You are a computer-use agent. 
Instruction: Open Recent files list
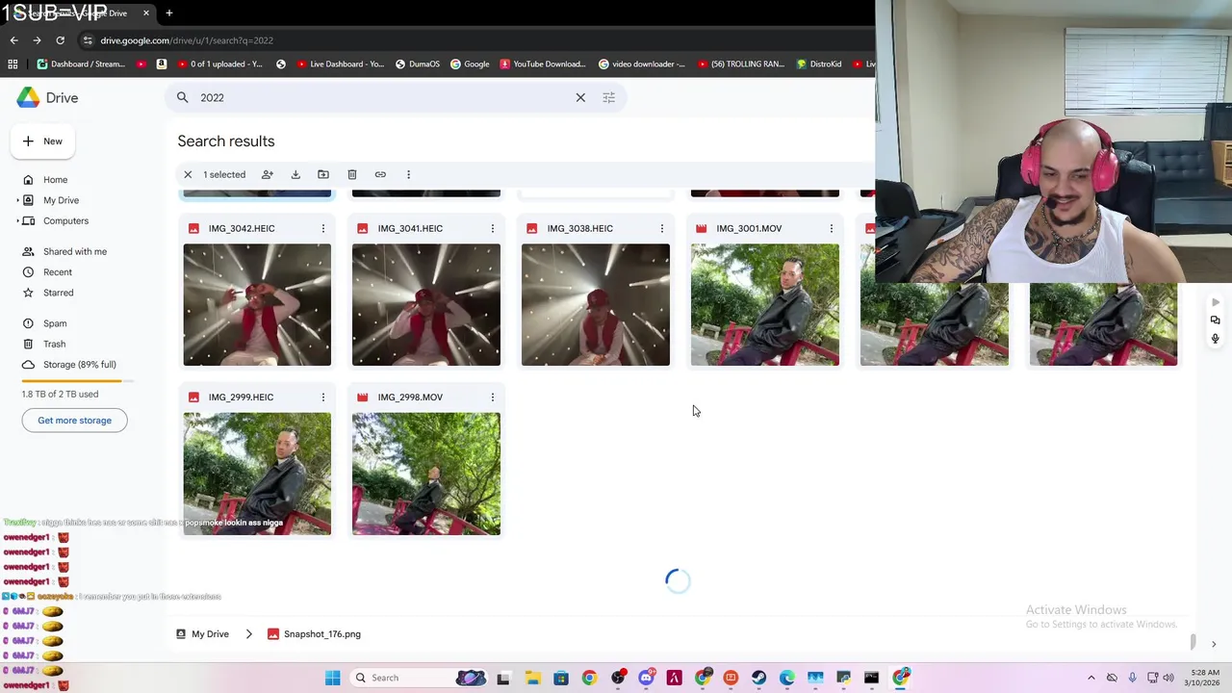[x=58, y=272]
